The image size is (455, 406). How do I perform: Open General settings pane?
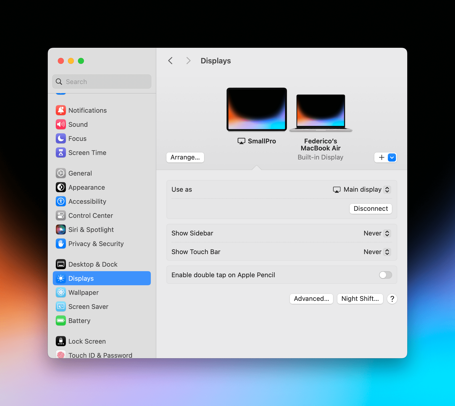click(102, 173)
